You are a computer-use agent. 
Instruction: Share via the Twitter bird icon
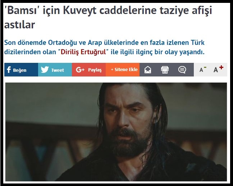[45, 69]
